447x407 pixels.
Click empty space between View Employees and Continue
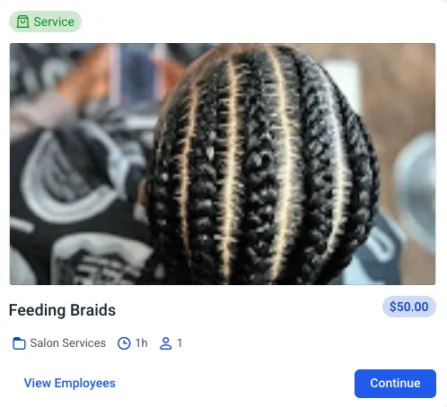[235, 384]
